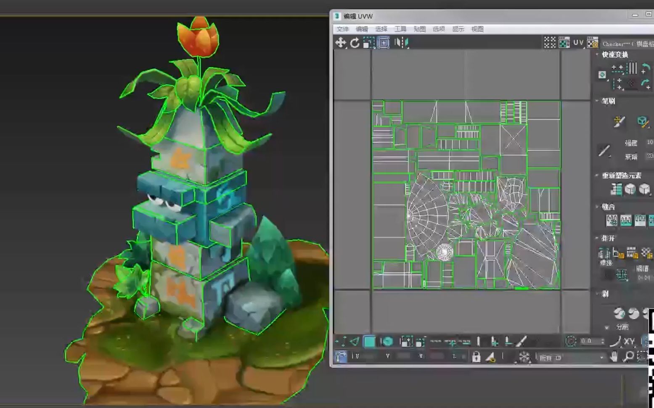Click the Straighten Selection icon under 重新塑造元素
Image resolution: width=654 pixels, height=408 pixels.
pos(616,189)
